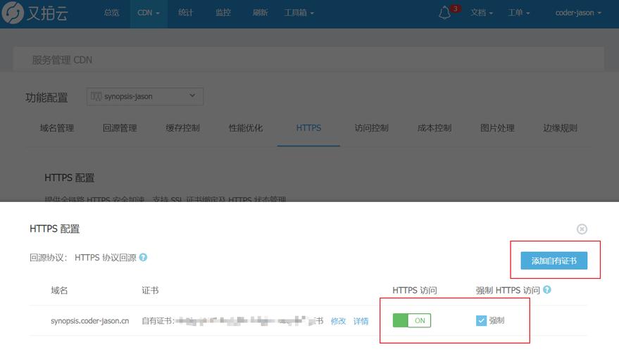Image resolution: width=619 pixels, height=352 pixels.
Task: Open the 工单 dropdown
Action: [x=518, y=13]
